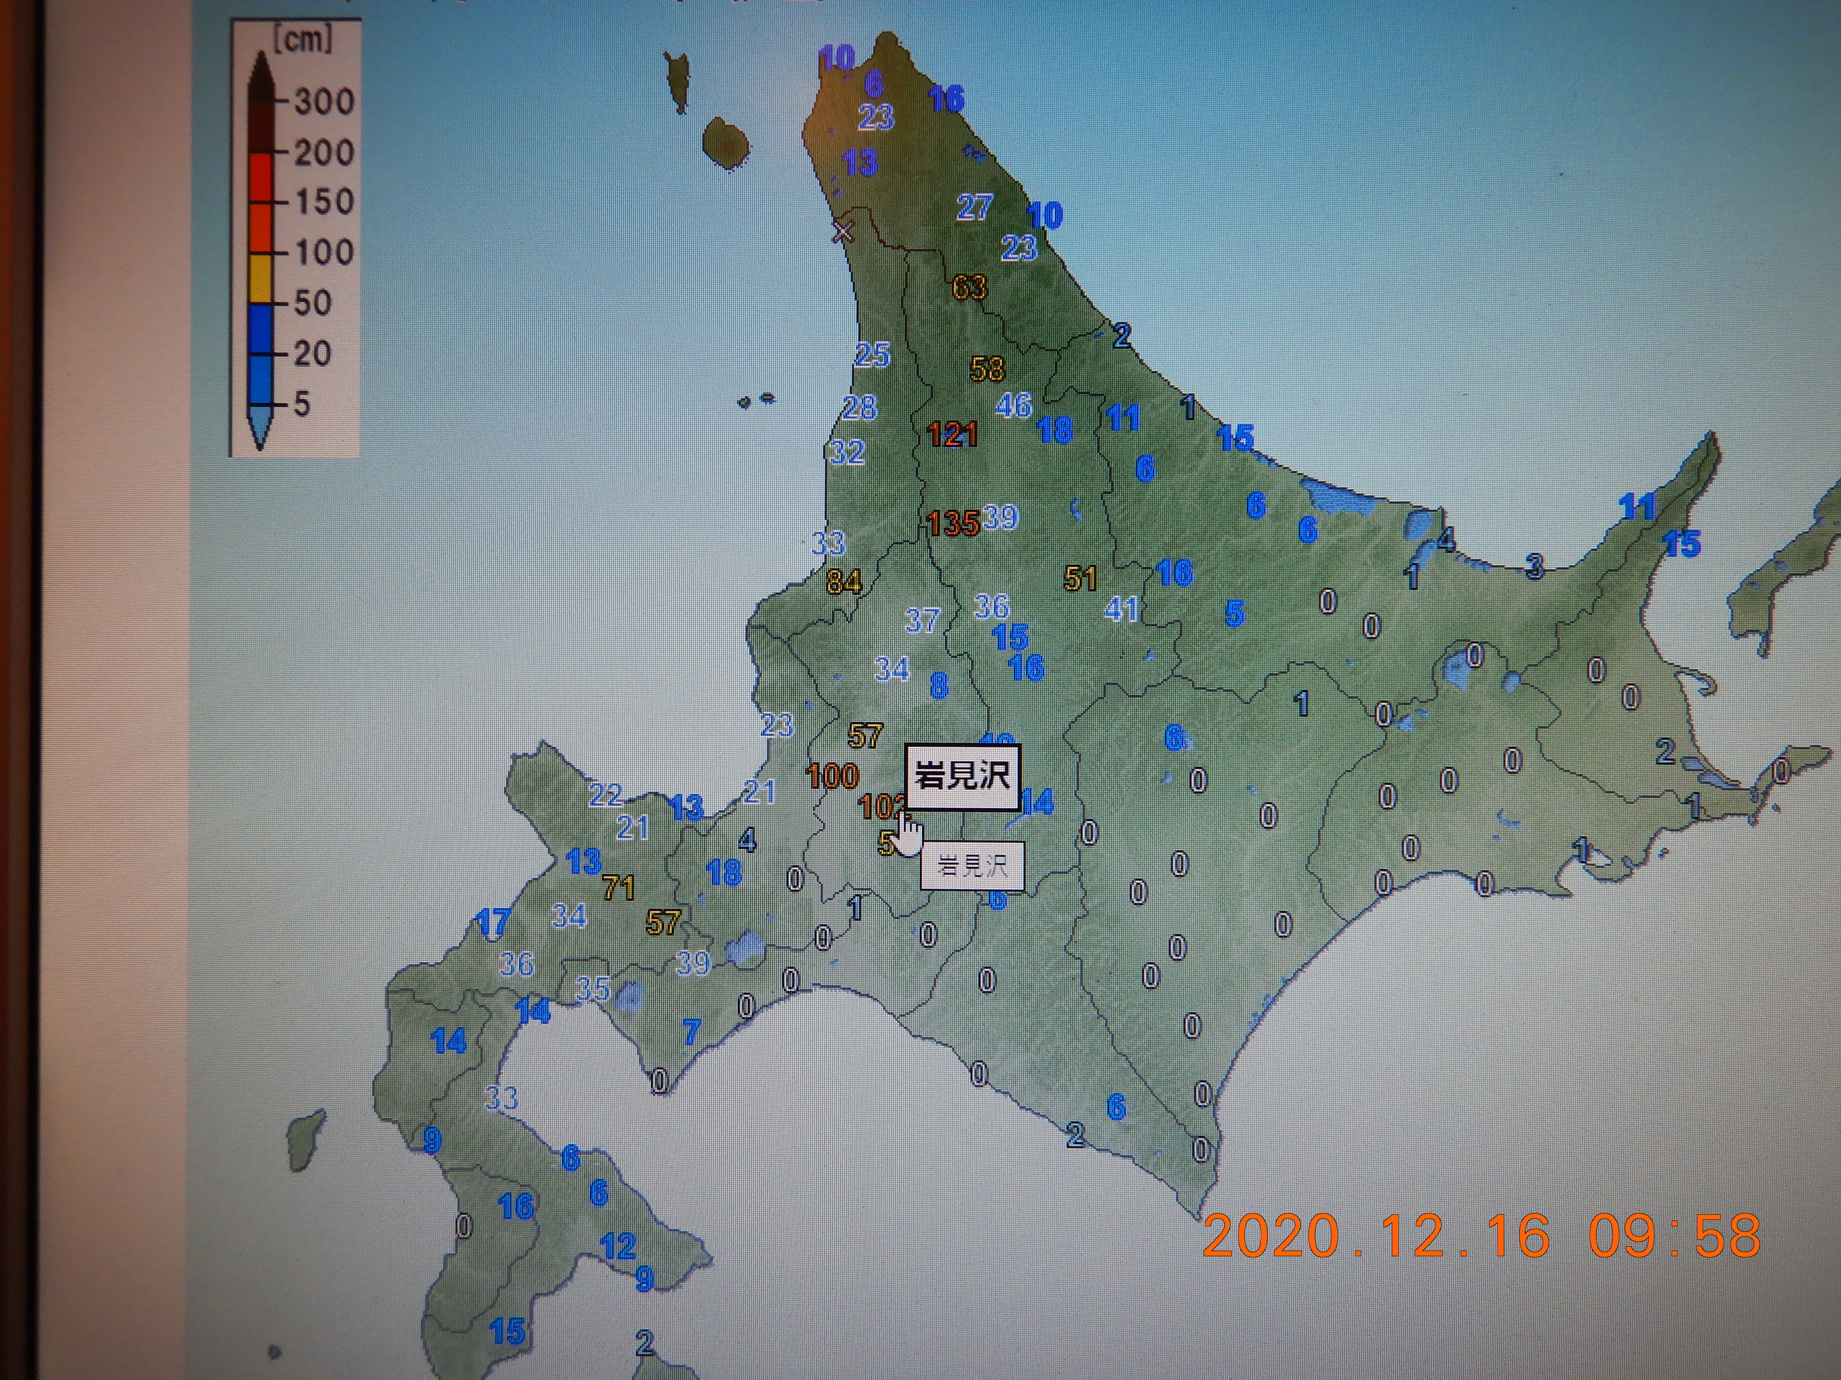Select the 63 cm northern station marker
The image size is (1841, 1380).
[969, 287]
